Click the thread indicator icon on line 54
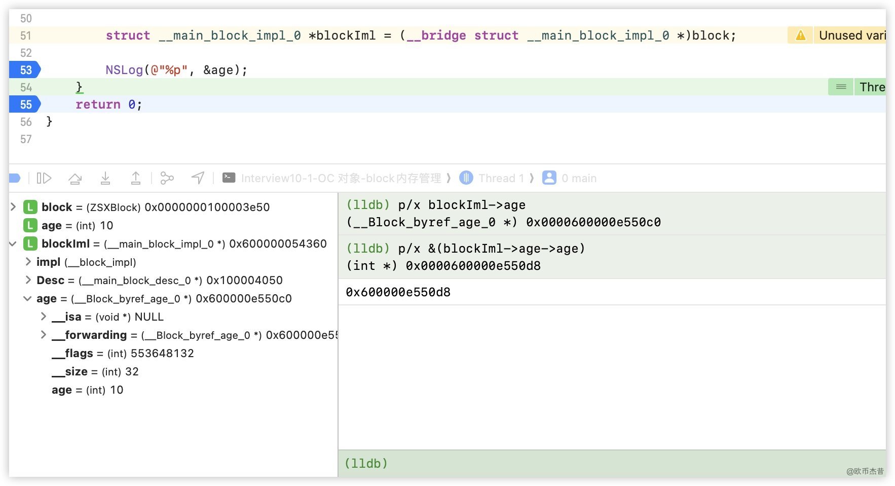Image resolution: width=895 pixels, height=486 pixels. [x=841, y=87]
